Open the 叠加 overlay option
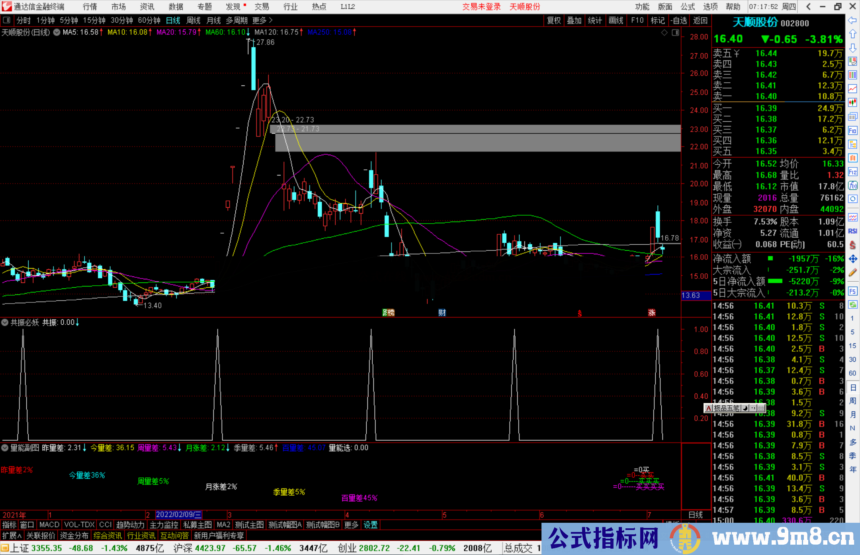The image size is (860, 555). (x=575, y=20)
